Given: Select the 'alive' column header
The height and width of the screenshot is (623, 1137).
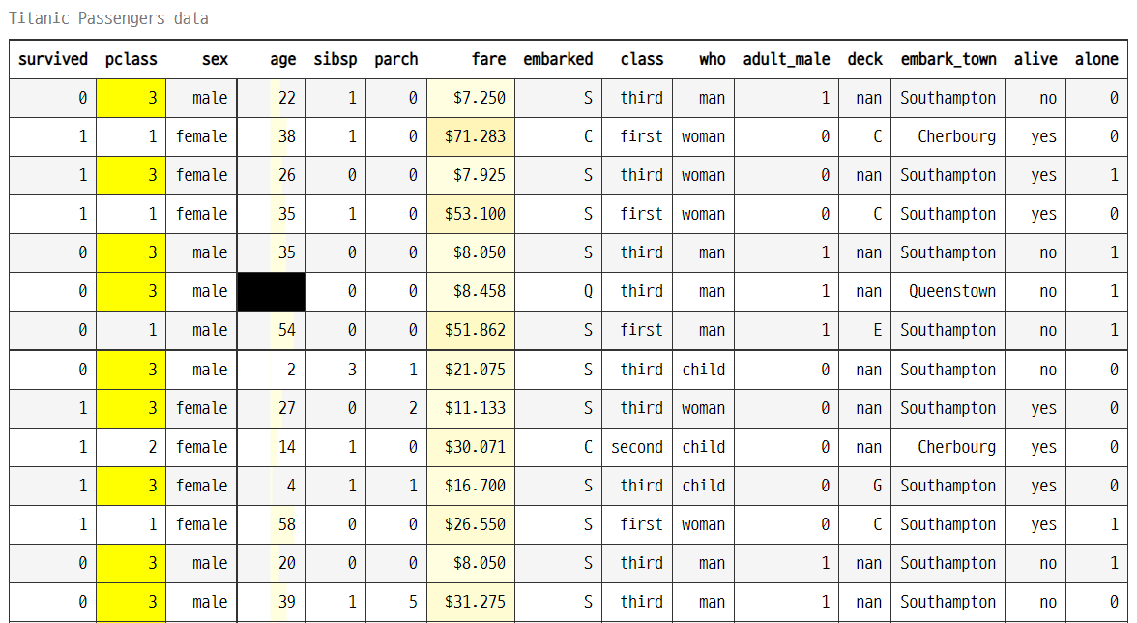Looking at the screenshot, I should 1035,59.
